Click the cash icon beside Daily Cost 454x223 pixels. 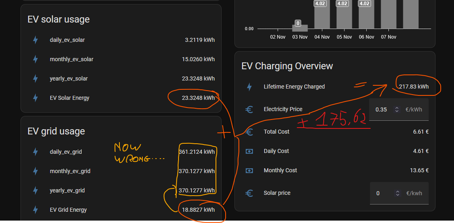point(249,151)
